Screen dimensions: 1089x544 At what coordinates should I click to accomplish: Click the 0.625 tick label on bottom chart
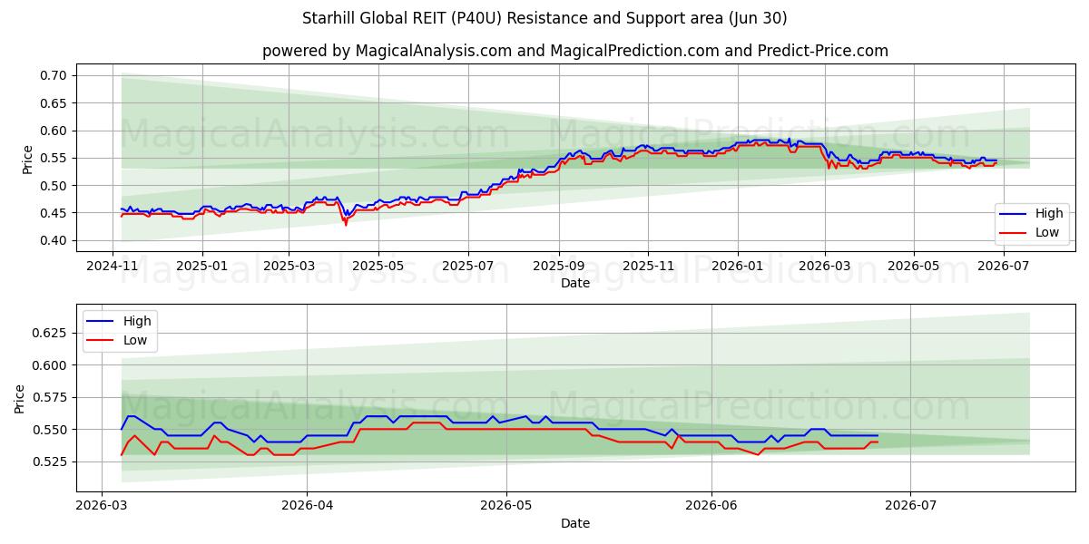[x=51, y=334]
